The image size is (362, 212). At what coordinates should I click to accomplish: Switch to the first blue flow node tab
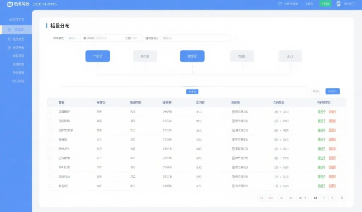tap(98, 56)
